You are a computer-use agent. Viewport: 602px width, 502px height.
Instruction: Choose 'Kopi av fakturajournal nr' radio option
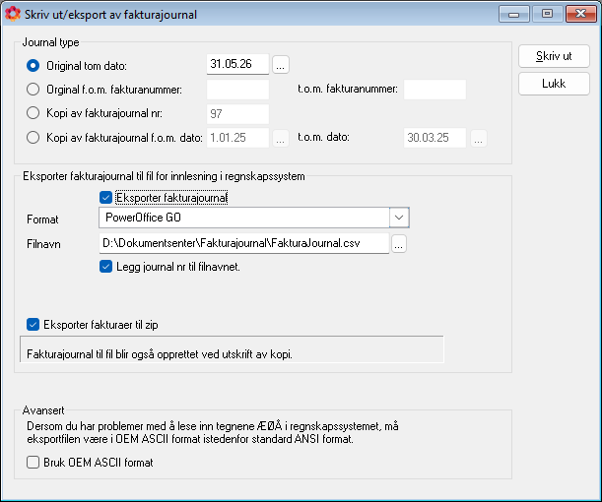[33, 113]
